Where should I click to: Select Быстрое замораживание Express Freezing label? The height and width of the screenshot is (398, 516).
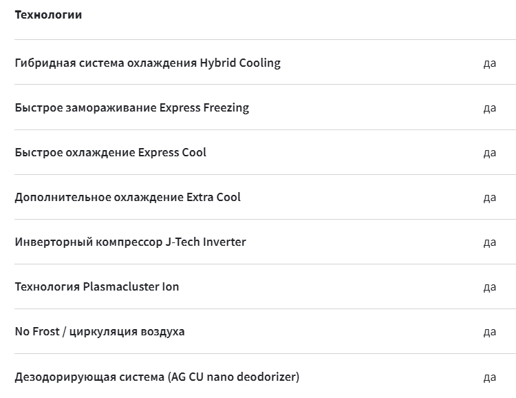[x=132, y=107]
